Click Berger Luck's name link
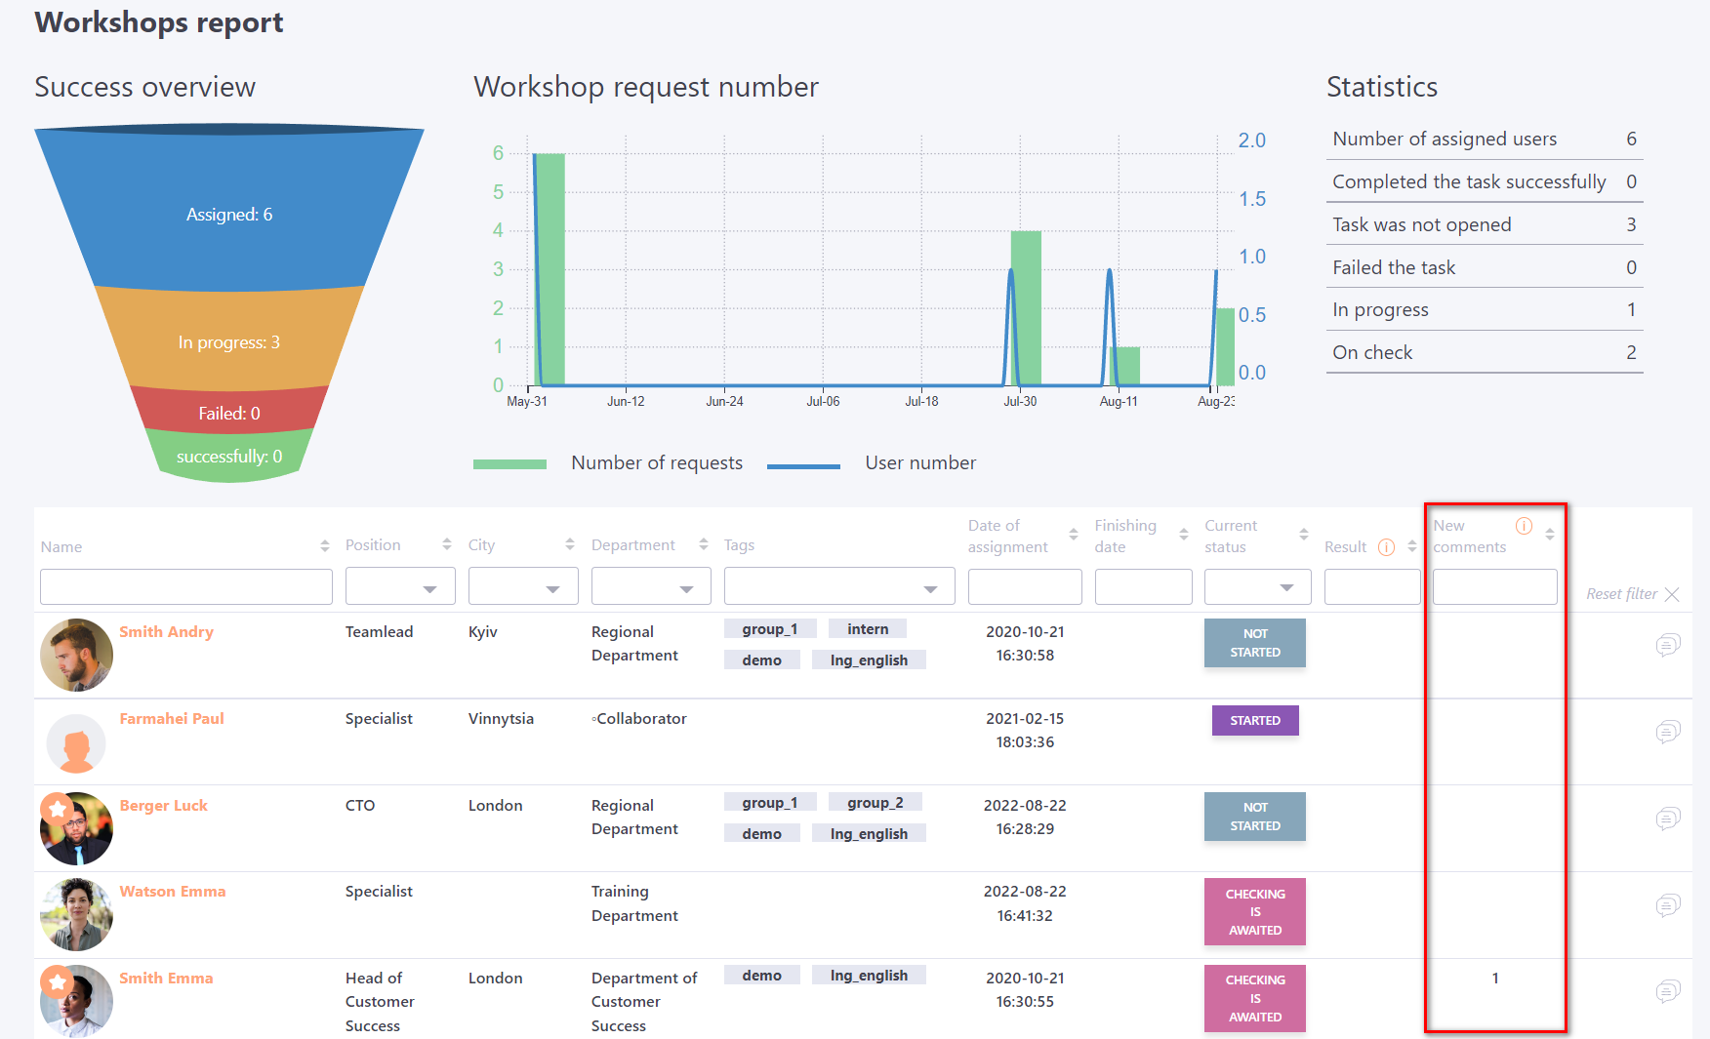 pos(163,806)
